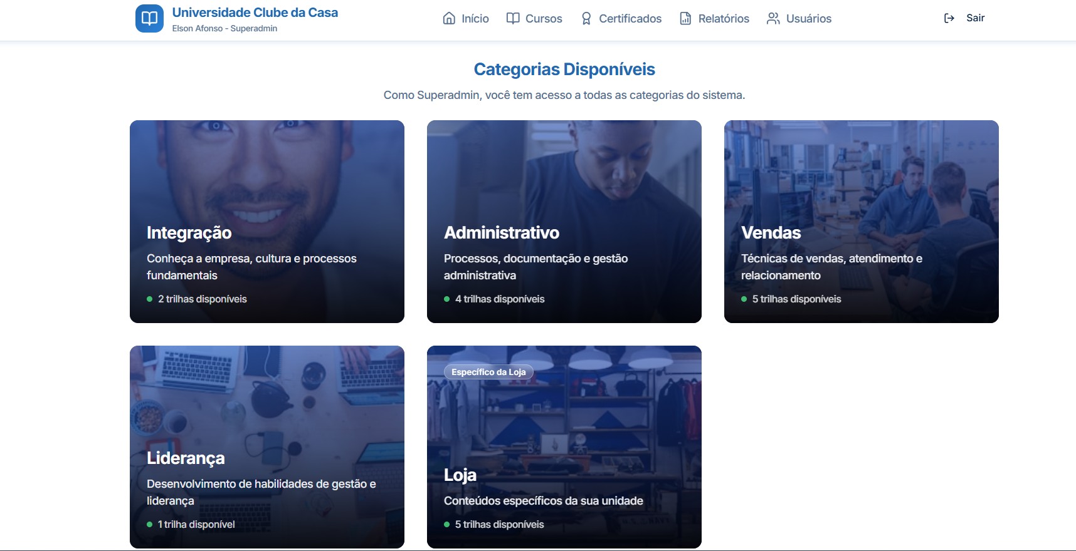
Task: Navigate to Usuários
Action: click(799, 19)
